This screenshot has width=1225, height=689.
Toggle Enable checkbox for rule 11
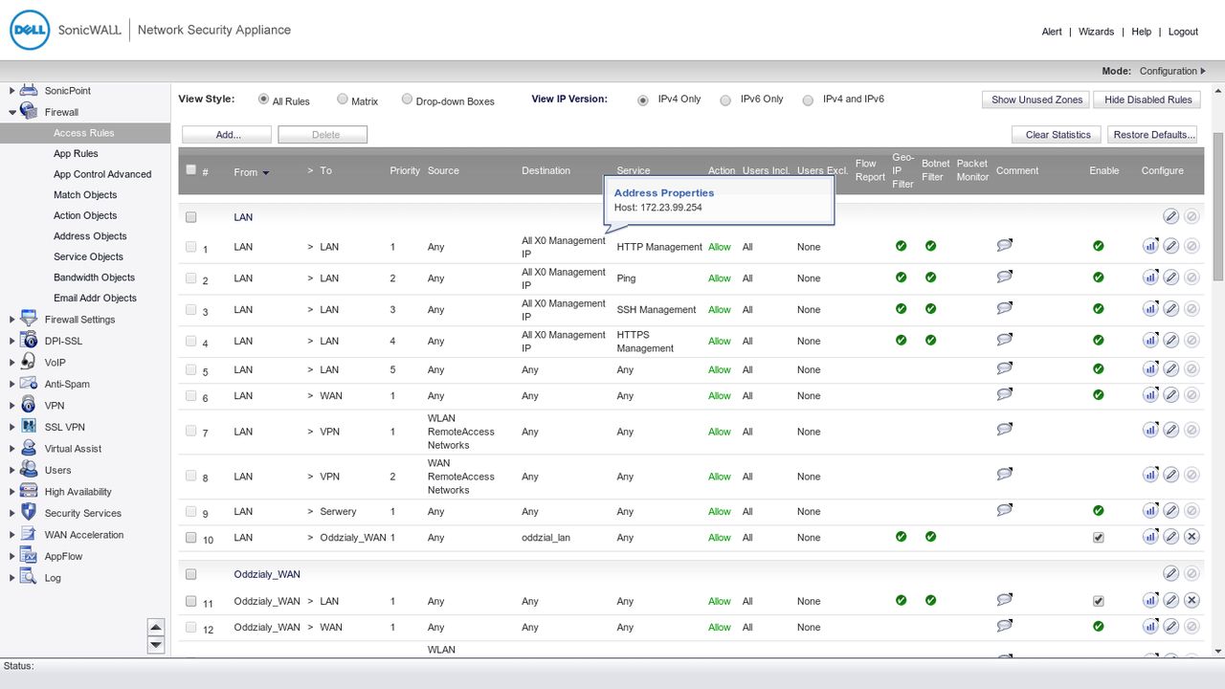(1098, 601)
